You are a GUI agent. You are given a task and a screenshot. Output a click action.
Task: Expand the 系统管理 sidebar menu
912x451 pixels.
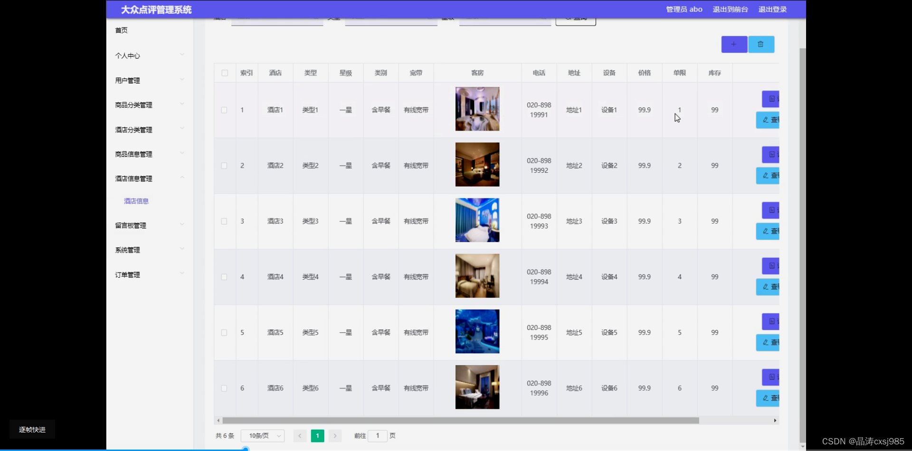pos(127,250)
